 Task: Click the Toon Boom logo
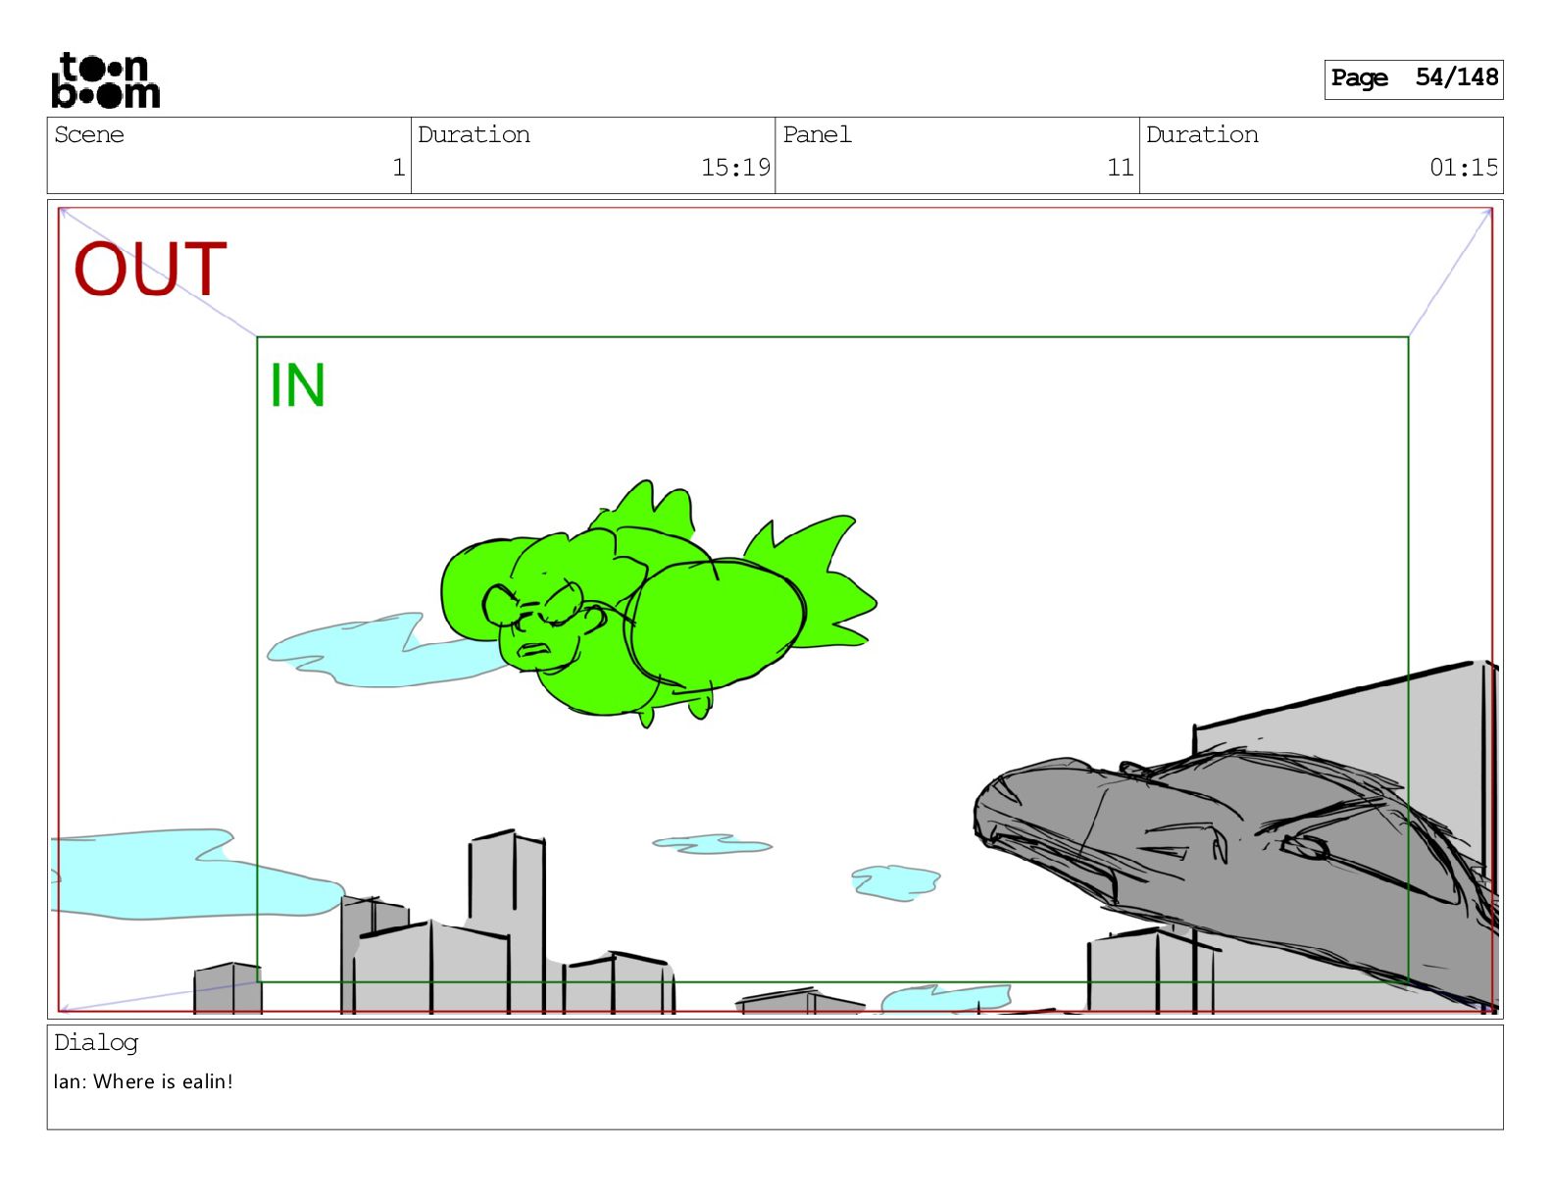pos(105,80)
